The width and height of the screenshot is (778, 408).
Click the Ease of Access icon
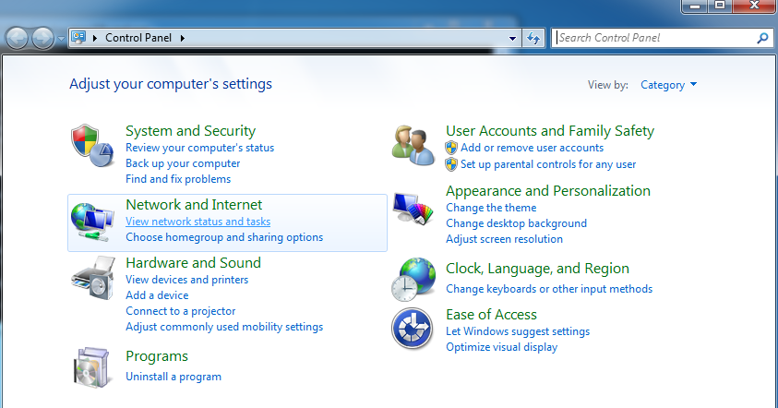pos(412,329)
